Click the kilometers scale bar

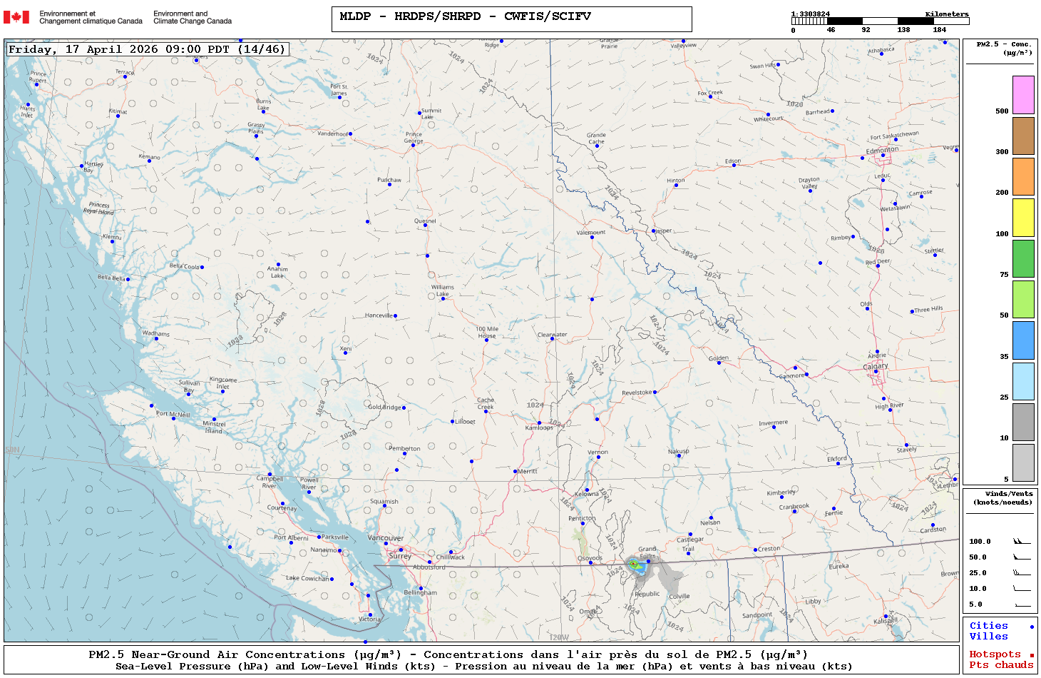point(880,21)
